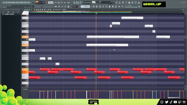This screenshot has width=187, height=105.
Task: Toggle wait for input before recording
Action: point(59,3)
